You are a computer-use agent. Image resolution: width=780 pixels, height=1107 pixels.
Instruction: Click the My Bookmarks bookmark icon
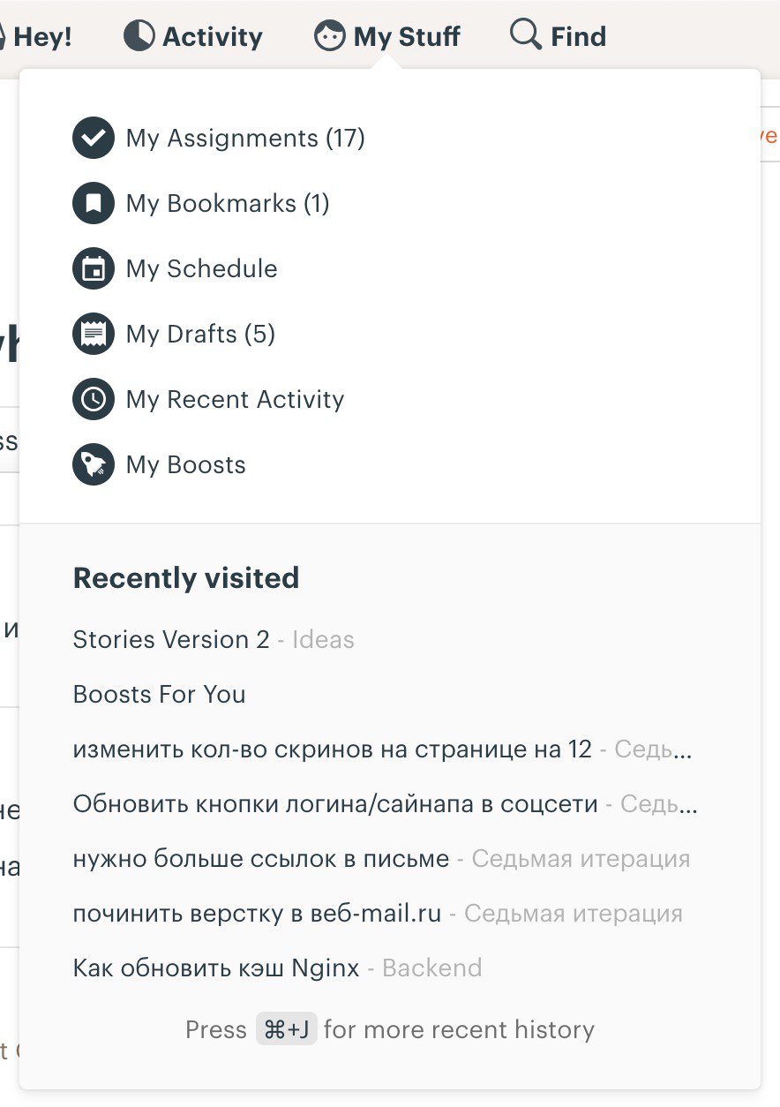(x=94, y=204)
